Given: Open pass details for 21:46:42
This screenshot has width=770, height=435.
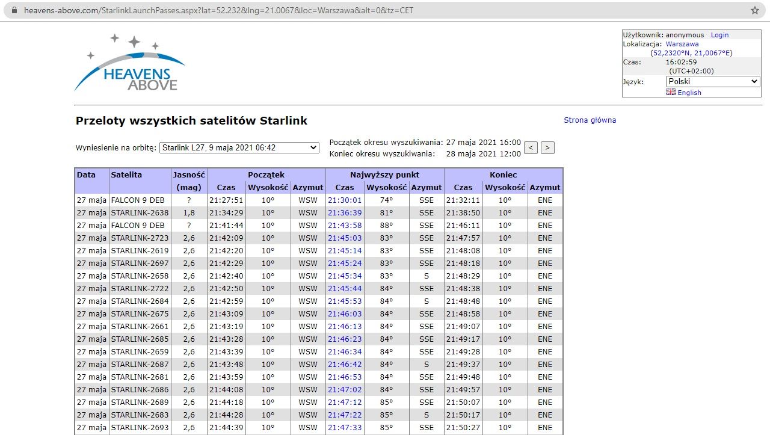Looking at the screenshot, I should [x=345, y=365].
